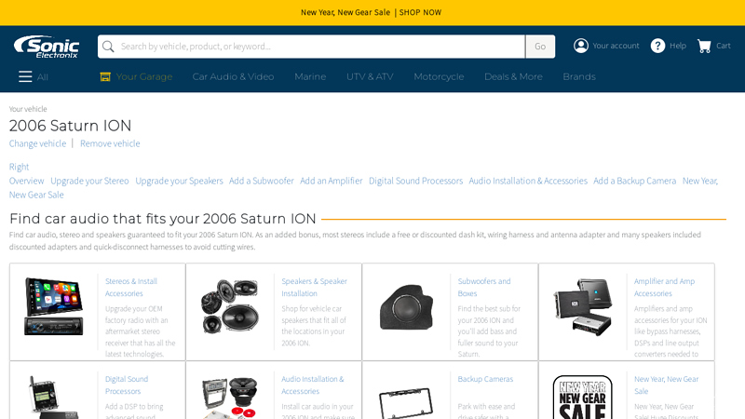
Task: Click the Help question mark icon
Action: [657, 46]
